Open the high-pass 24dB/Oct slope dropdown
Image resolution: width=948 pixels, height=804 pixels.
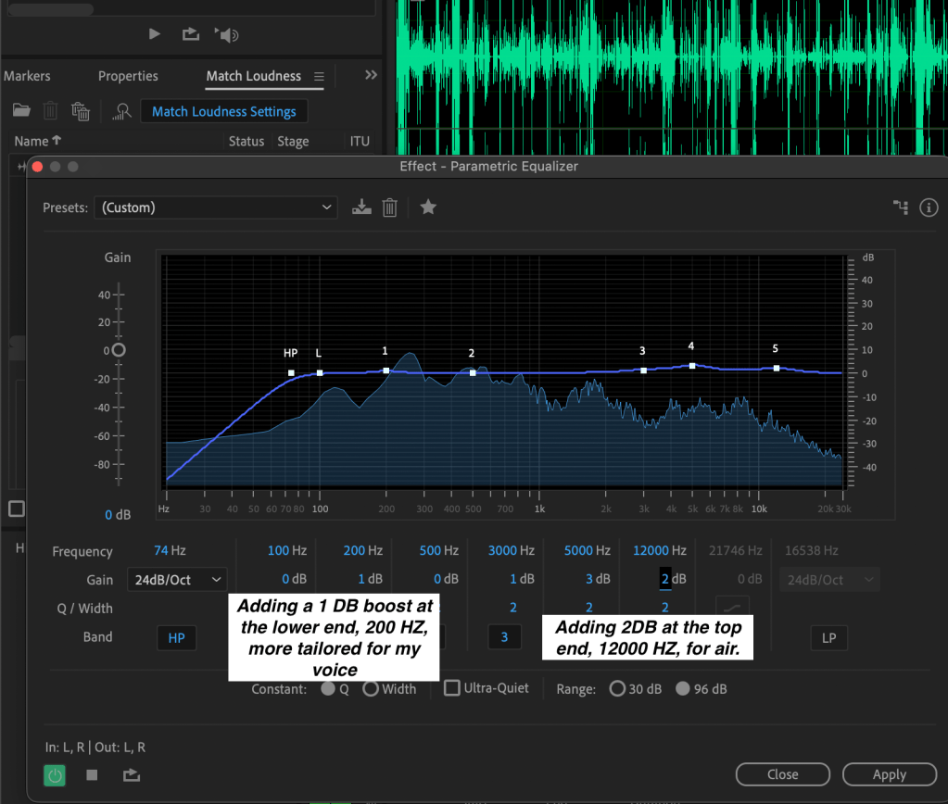[x=177, y=579]
